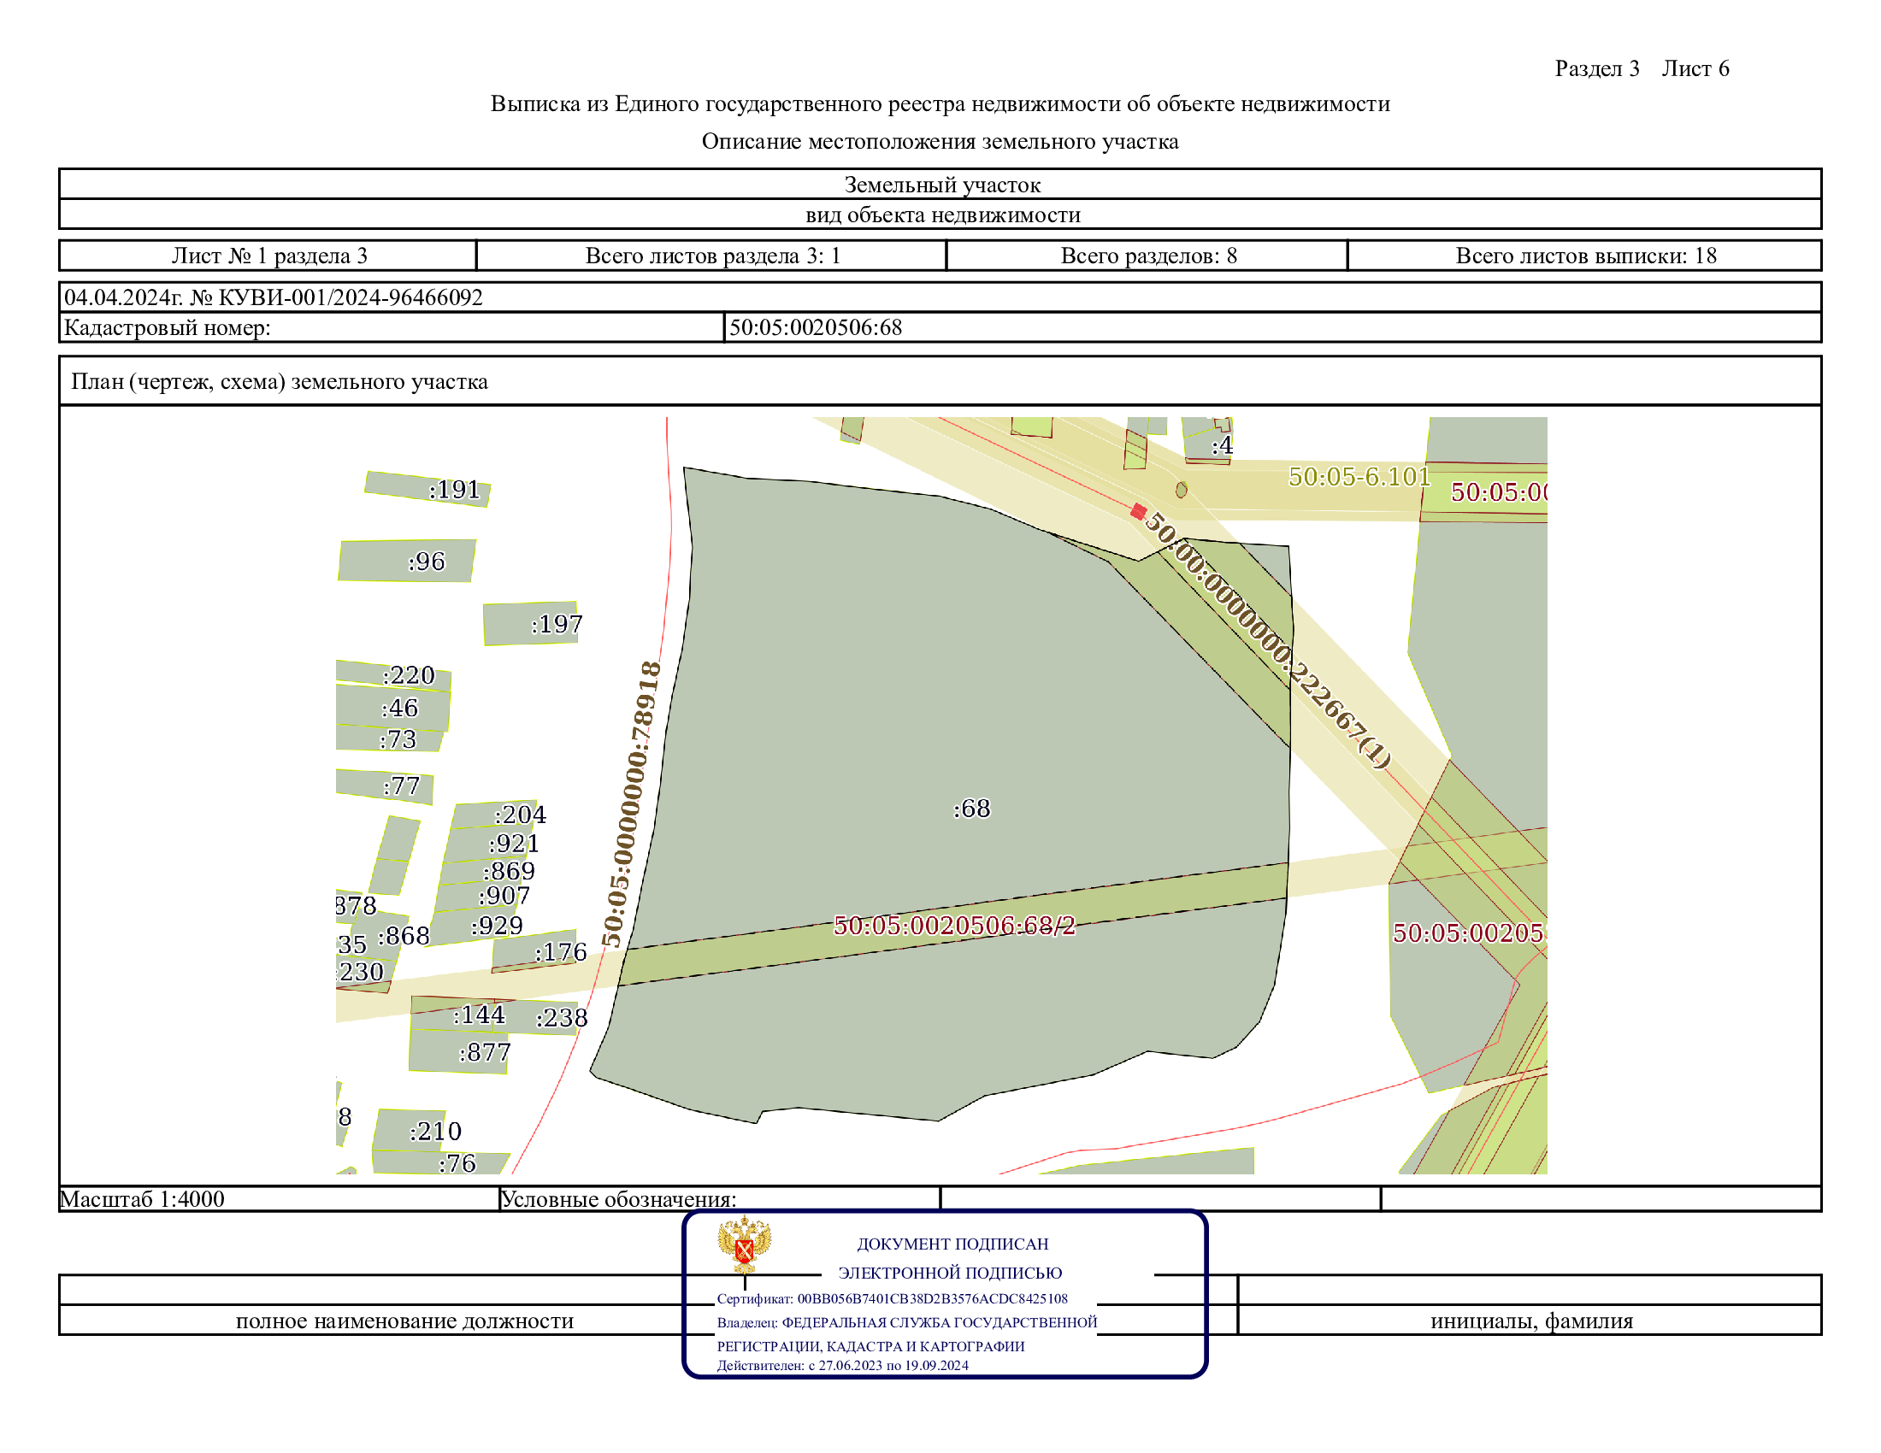The image size is (1881, 1453).
Task: Select parcel :877 on the plan
Action: (485, 1052)
